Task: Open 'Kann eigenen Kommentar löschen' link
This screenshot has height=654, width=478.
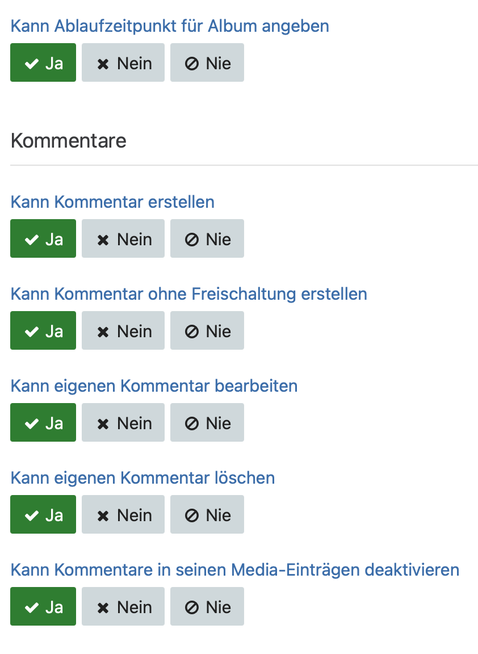Action: [142, 478]
